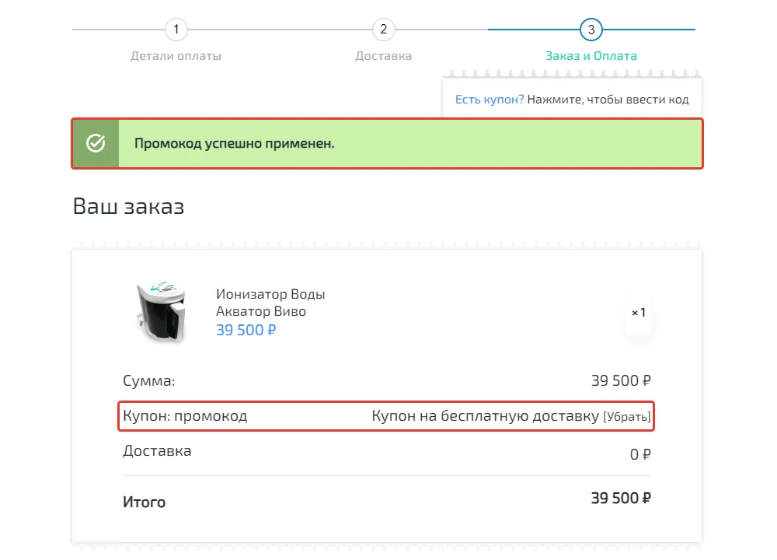The image size is (777, 560).
Task: Click the green checkmark success icon
Action: point(96,142)
